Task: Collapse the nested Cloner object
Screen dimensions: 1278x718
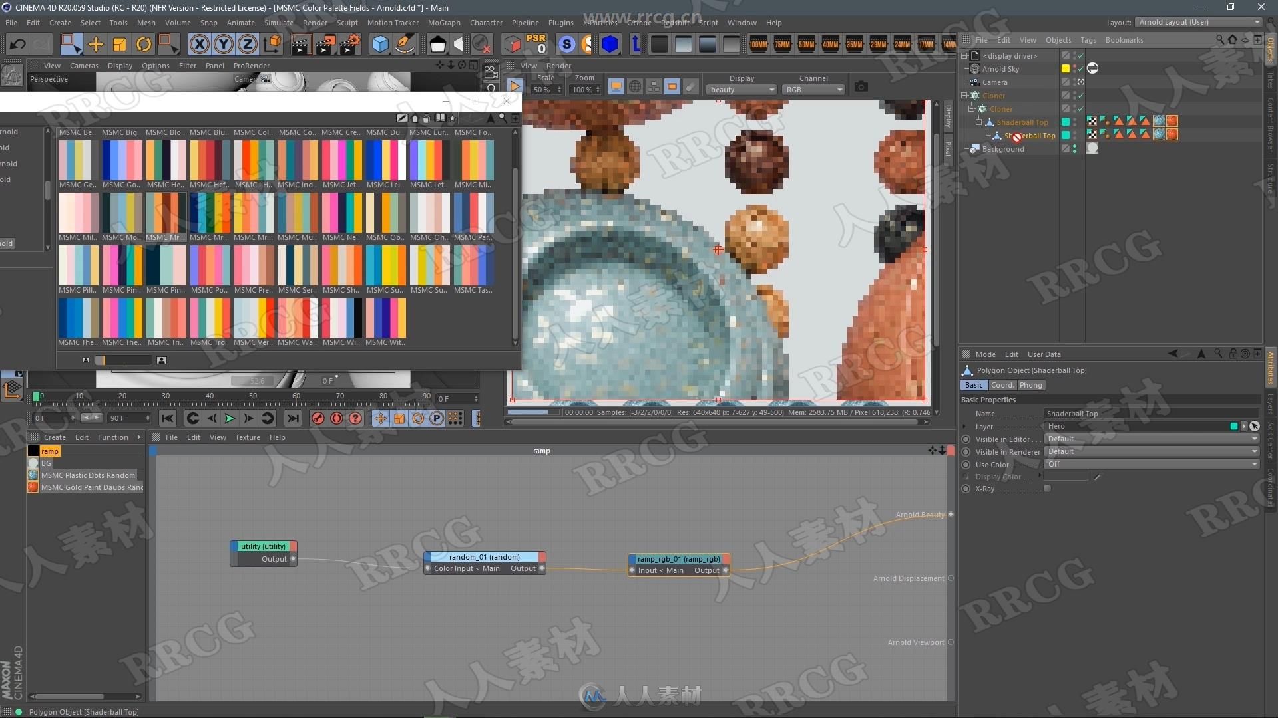Action: (971, 109)
